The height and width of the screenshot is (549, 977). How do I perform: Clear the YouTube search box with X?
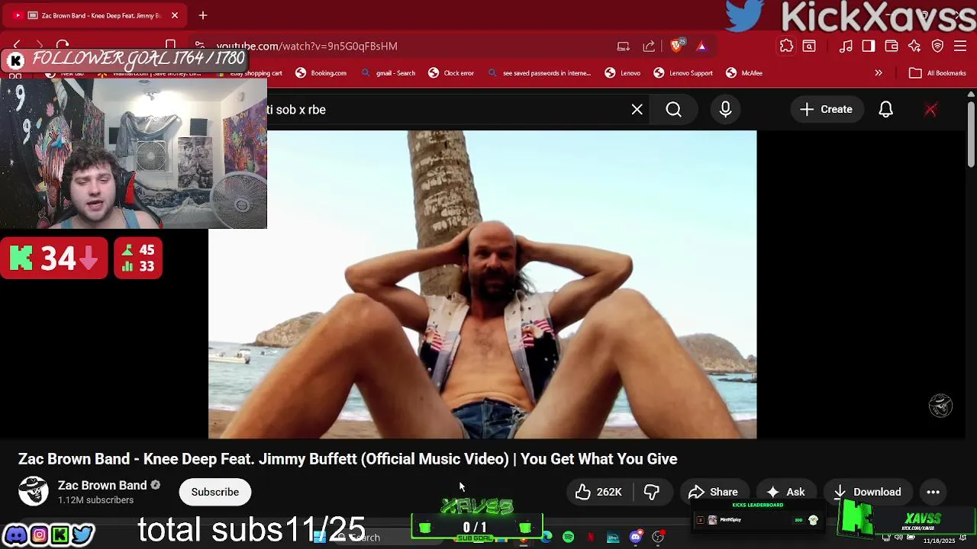click(x=637, y=110)
